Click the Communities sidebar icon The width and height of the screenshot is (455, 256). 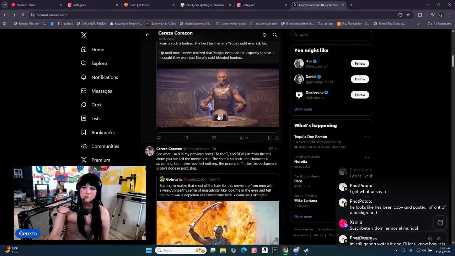click(x=84, y=146)
